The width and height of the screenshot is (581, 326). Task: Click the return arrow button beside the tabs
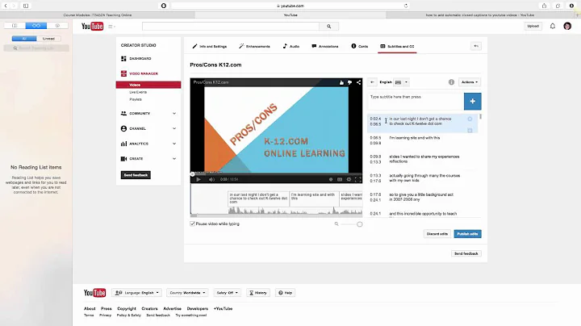(x=476, y=46)
